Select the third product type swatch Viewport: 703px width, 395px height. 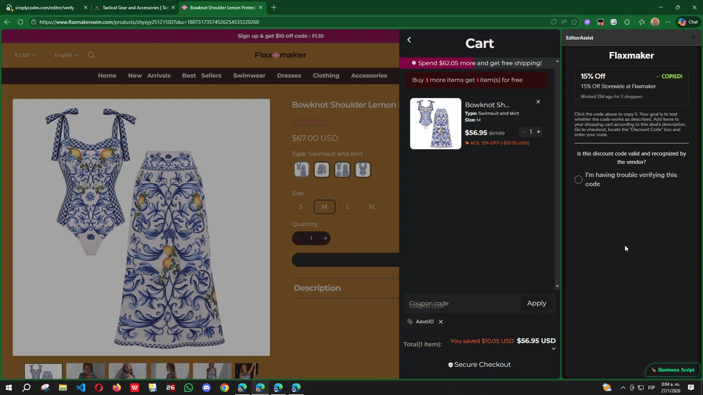pos(342,169)
